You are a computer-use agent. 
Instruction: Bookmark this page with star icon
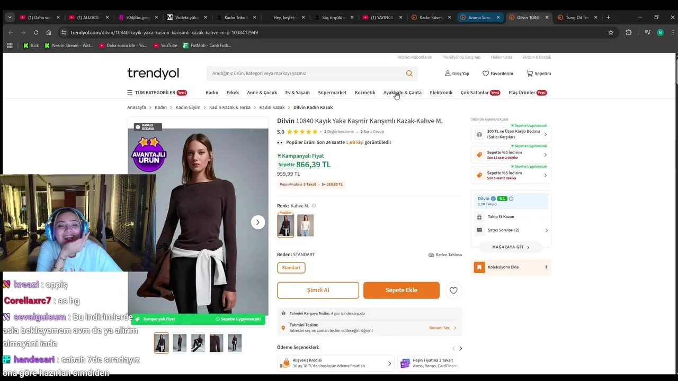(611, 32)
